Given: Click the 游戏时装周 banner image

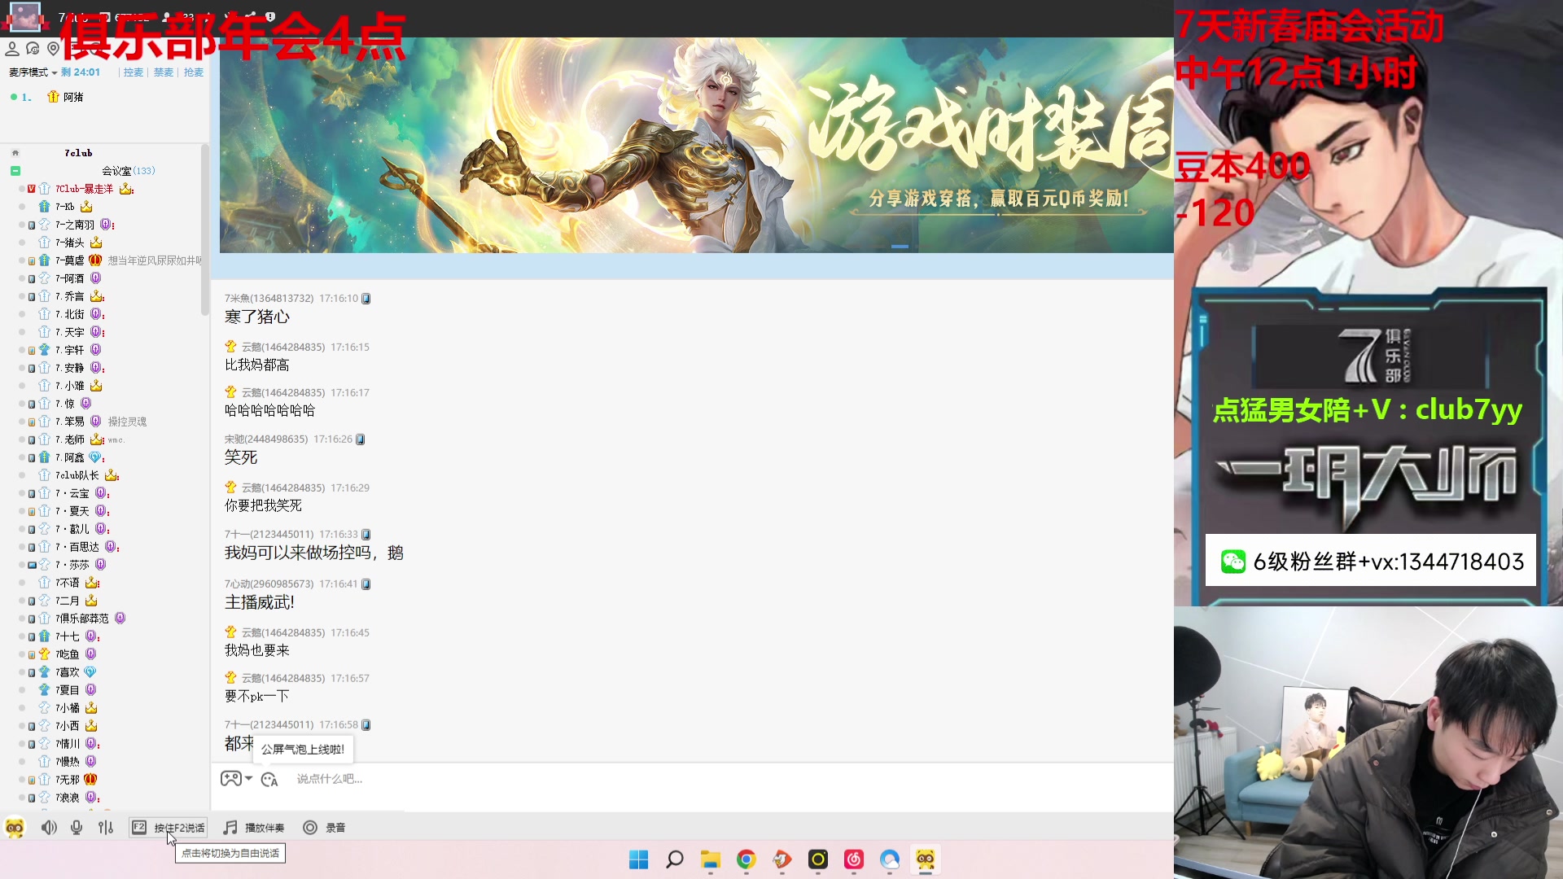Looking at the screenshot, I should [x=696, y=145].
